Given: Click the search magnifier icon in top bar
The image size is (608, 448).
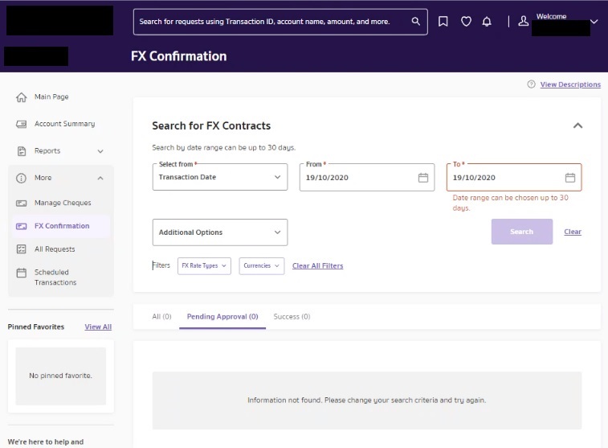Looking at the screenshot, I should [x=415, y=22].
